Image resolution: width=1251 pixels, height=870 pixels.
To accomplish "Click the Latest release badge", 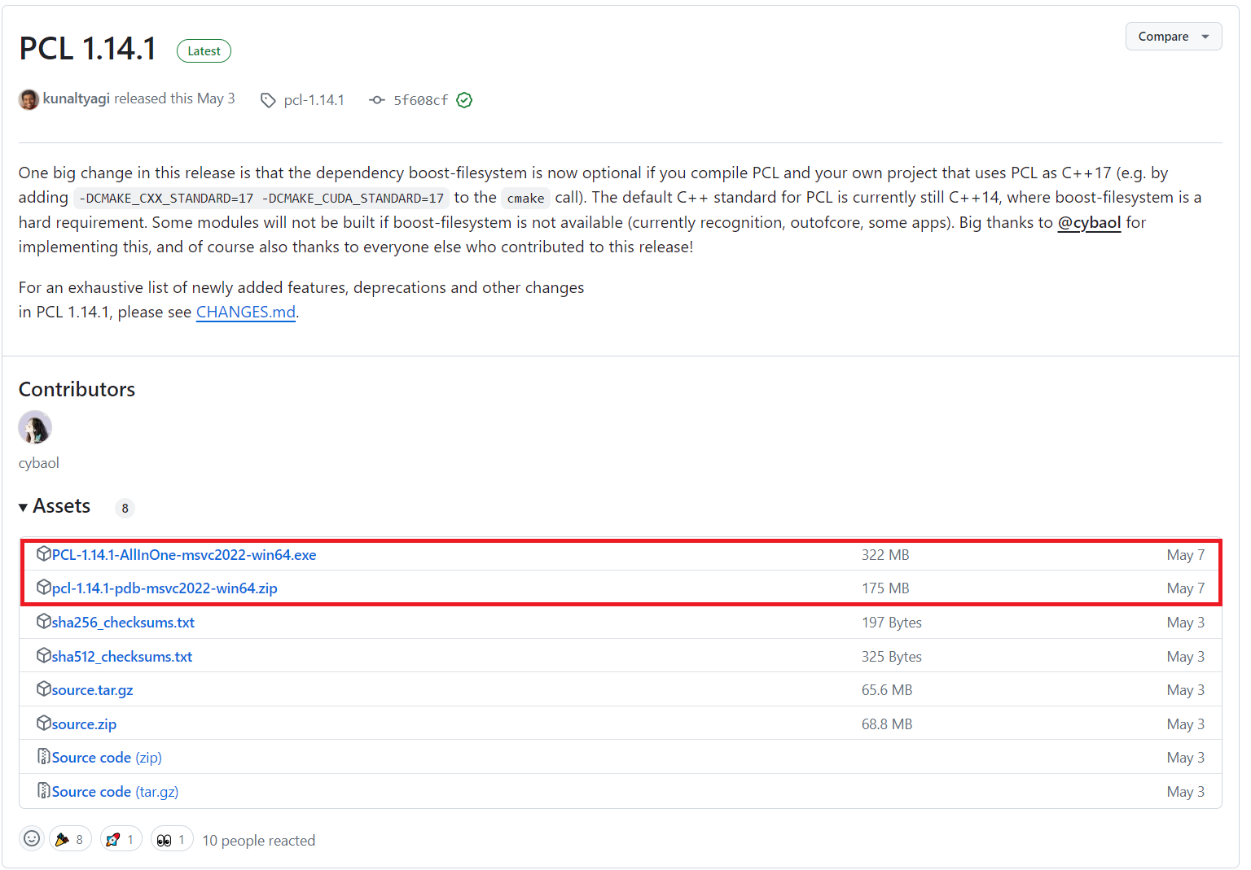I will (x=204, y=51).
